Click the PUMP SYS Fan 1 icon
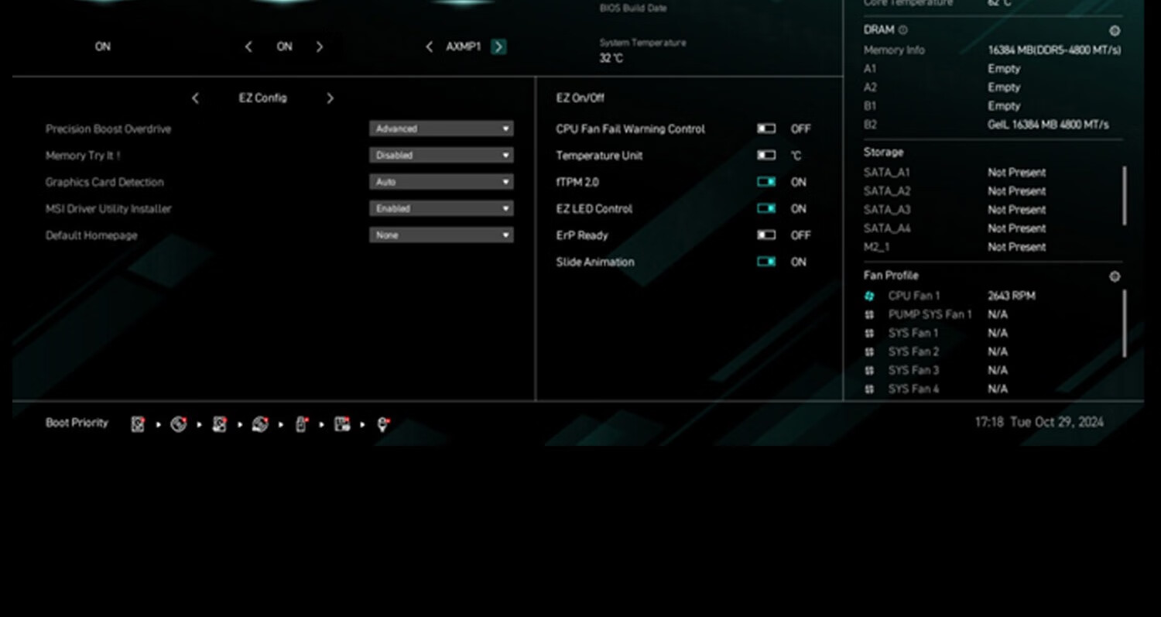The width and height of the screenshot is (1161, 617). click(869, 314)
